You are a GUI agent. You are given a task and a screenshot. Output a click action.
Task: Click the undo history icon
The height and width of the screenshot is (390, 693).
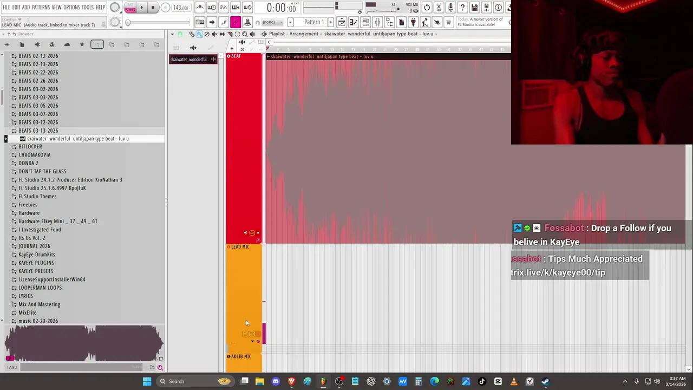click(x=427, y=7)
